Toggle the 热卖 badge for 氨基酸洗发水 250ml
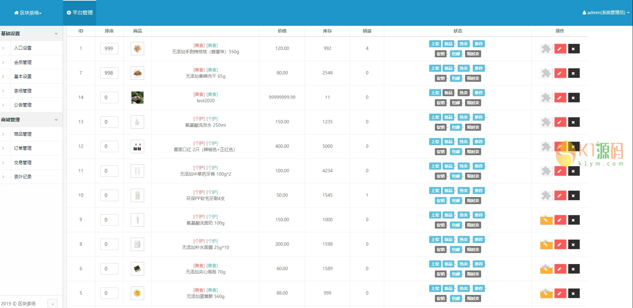The height and width of the screenshot is (308, 633). click(x=463, y=117)
